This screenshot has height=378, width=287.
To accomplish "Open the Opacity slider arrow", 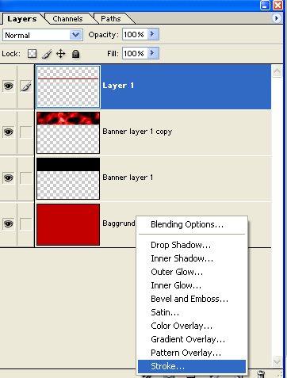I will click(153, 34).
